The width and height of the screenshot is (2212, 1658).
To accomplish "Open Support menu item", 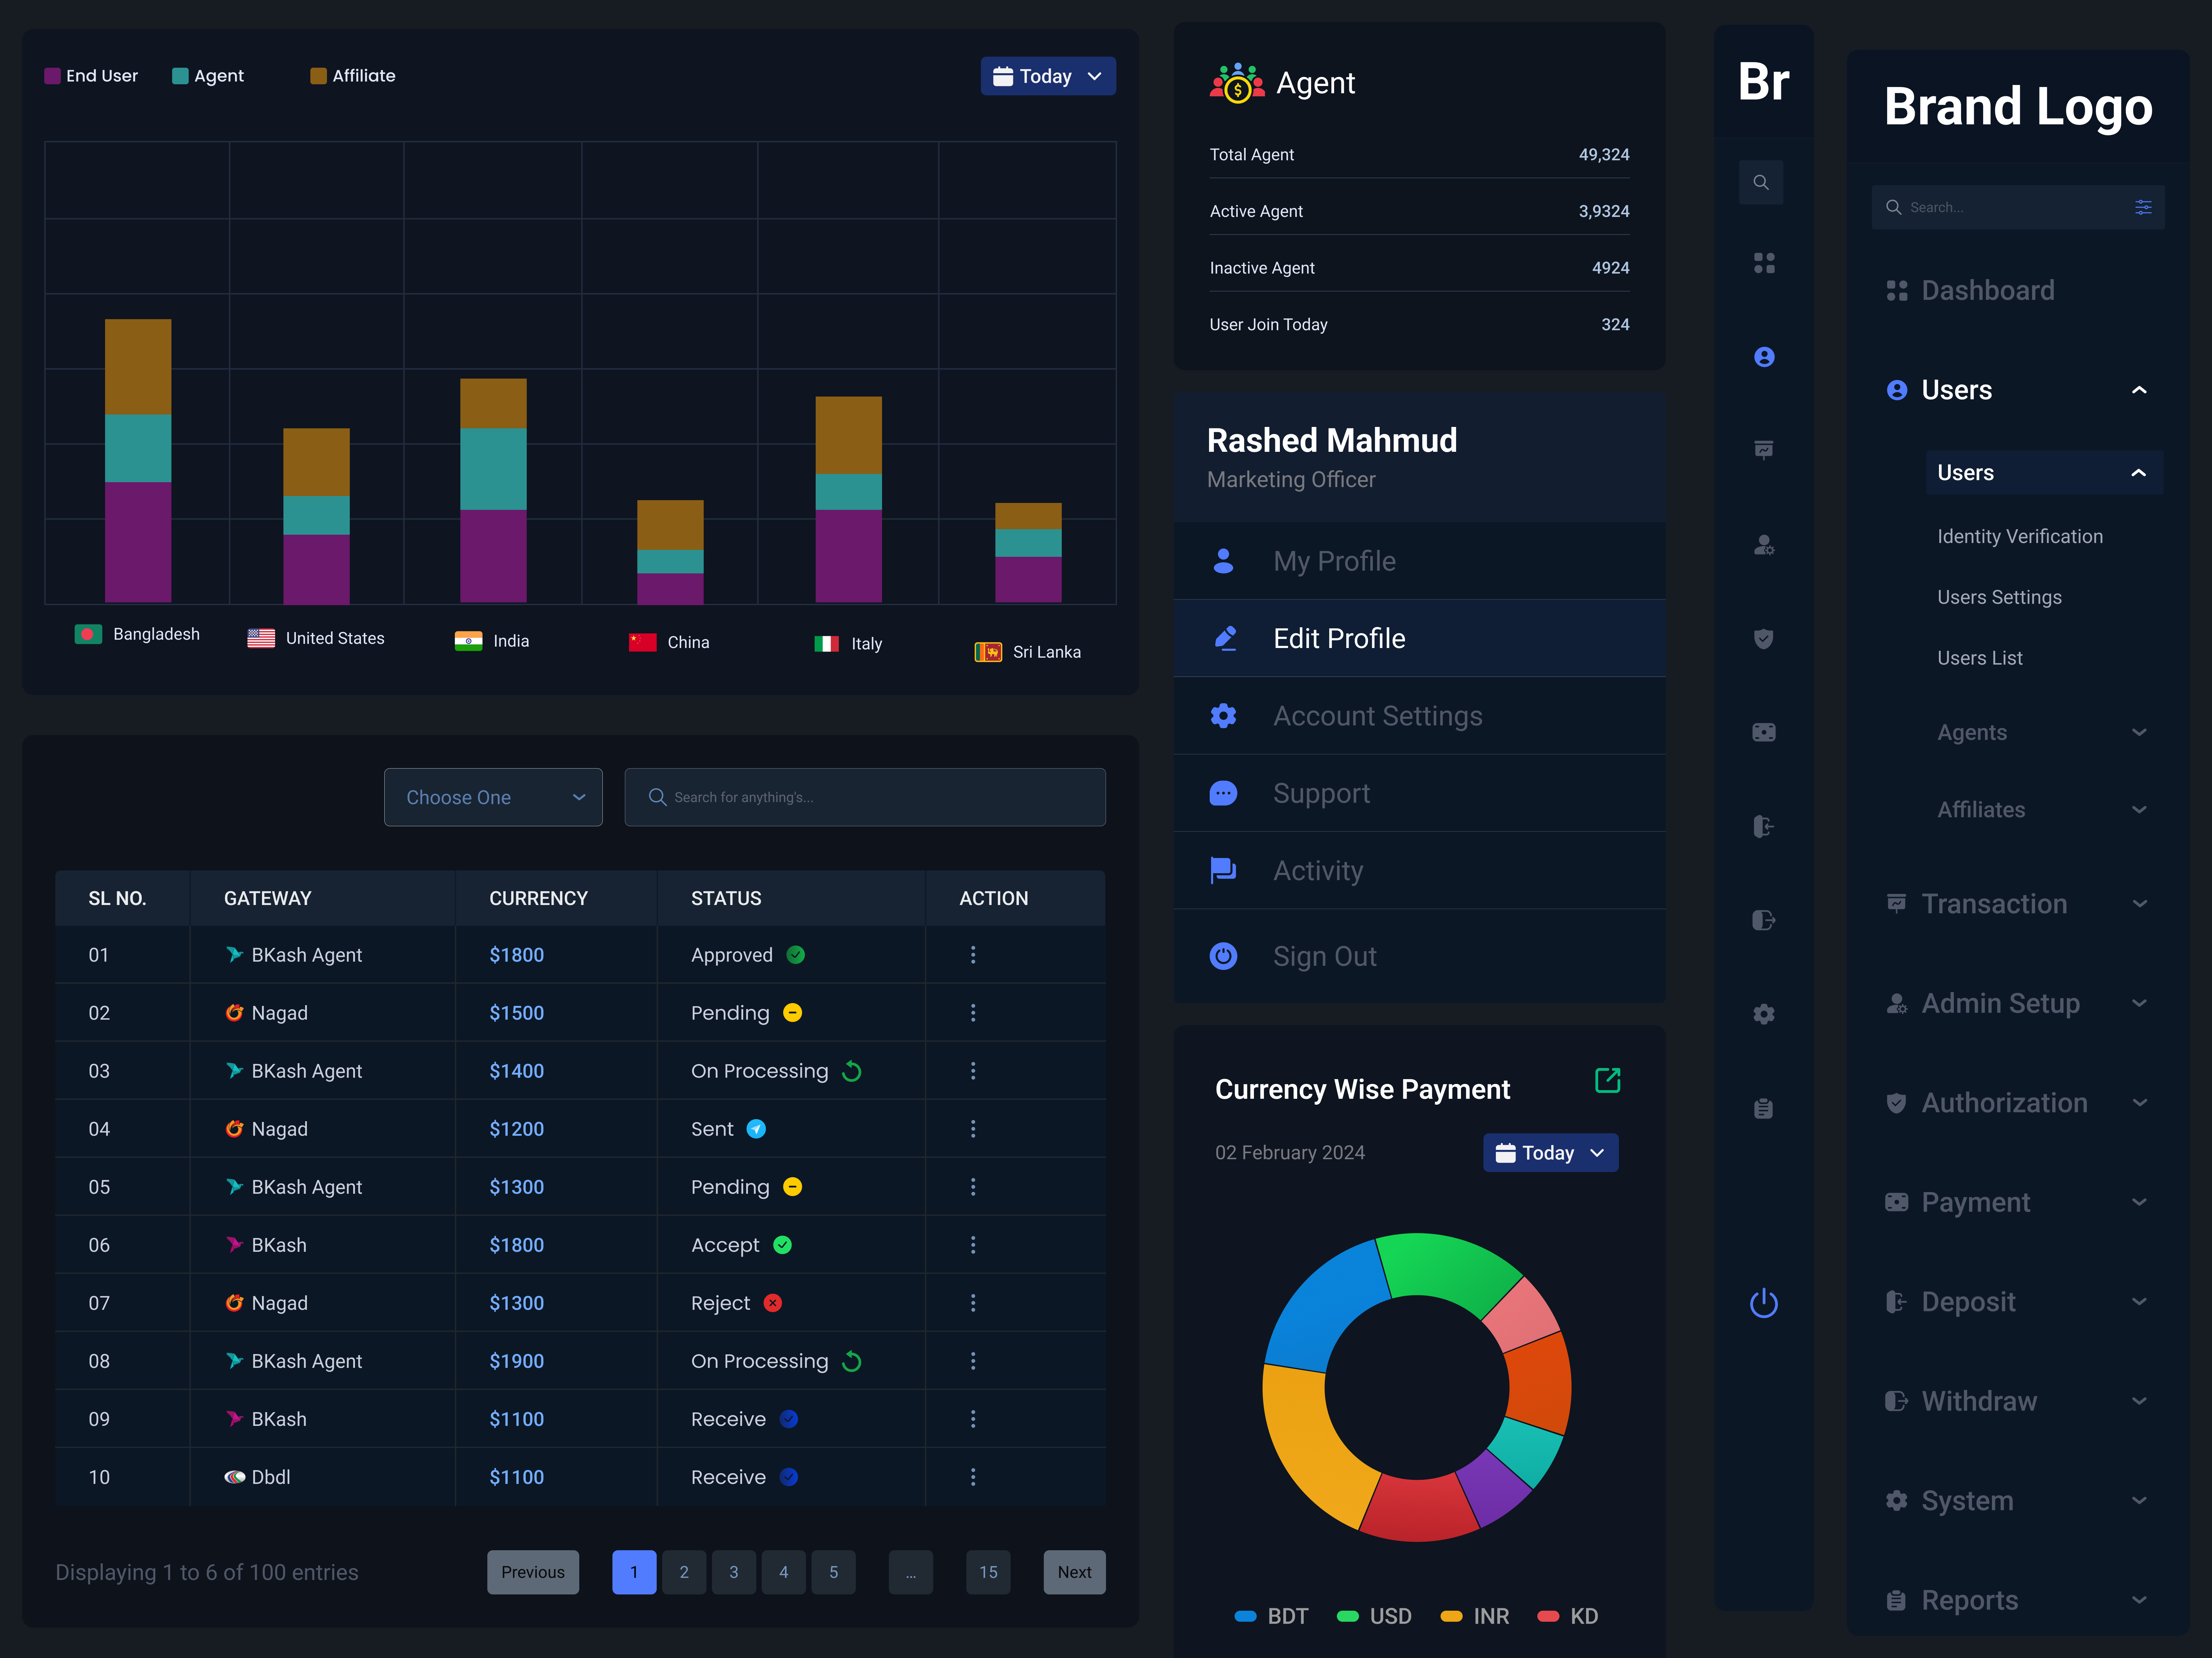I will point(1419,793).
